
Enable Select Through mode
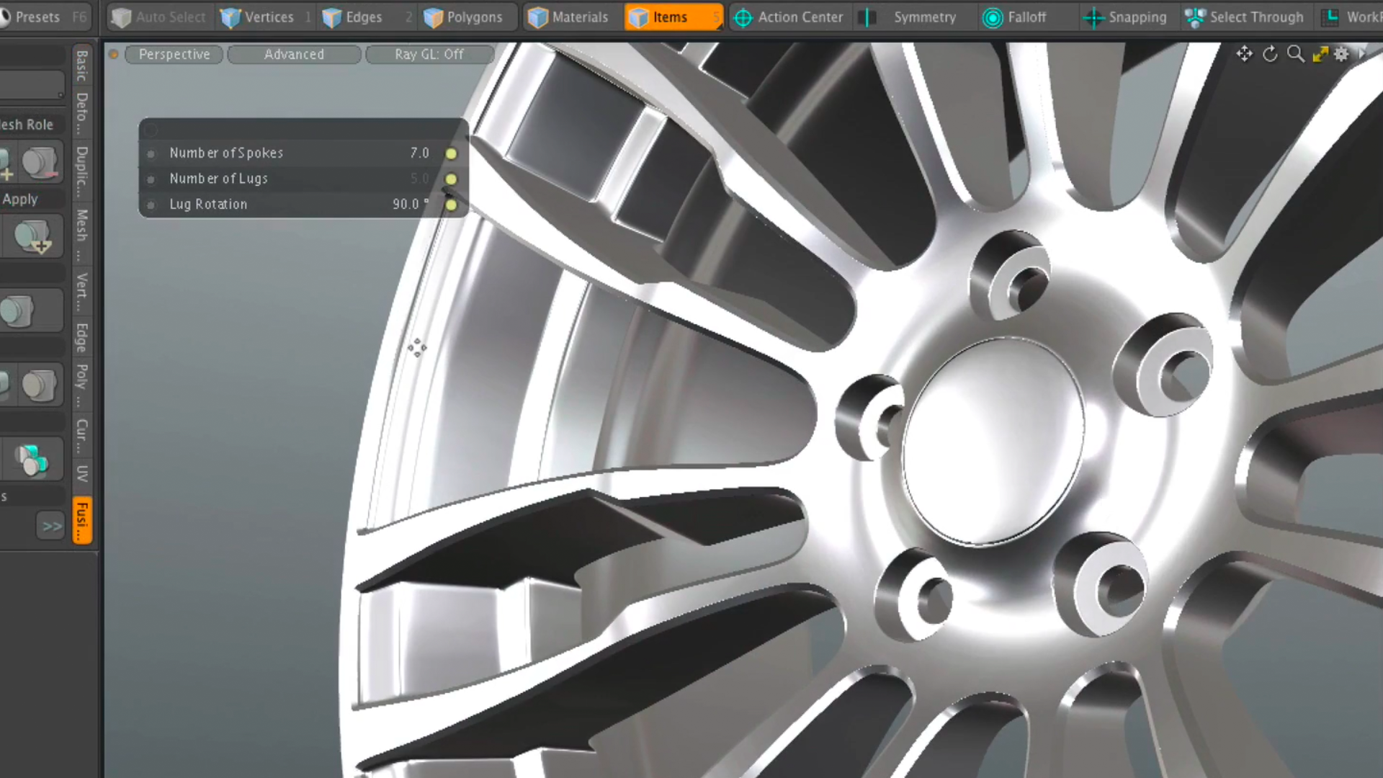tap(1195, 17)
